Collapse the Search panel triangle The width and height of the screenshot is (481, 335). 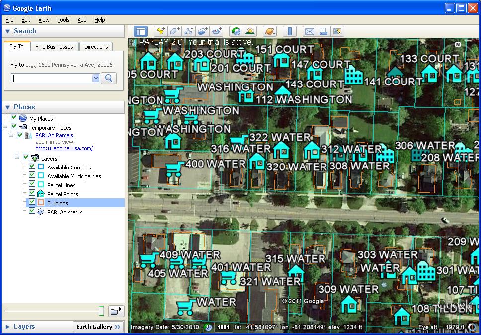click(x=8, y=31)
